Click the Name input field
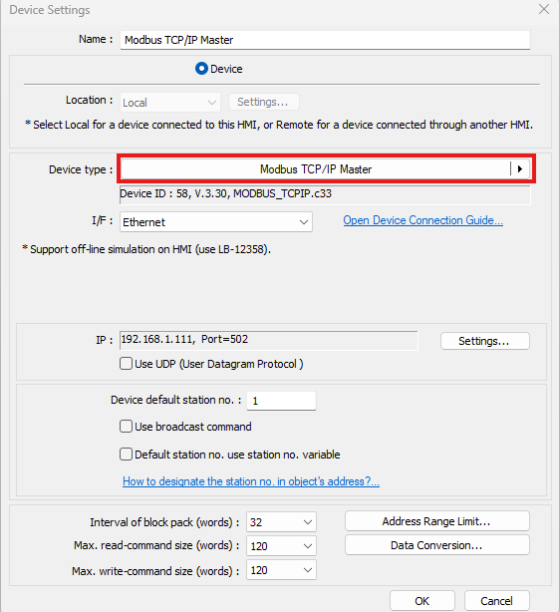This screenshot has width=560, height=612. point(325,40)
